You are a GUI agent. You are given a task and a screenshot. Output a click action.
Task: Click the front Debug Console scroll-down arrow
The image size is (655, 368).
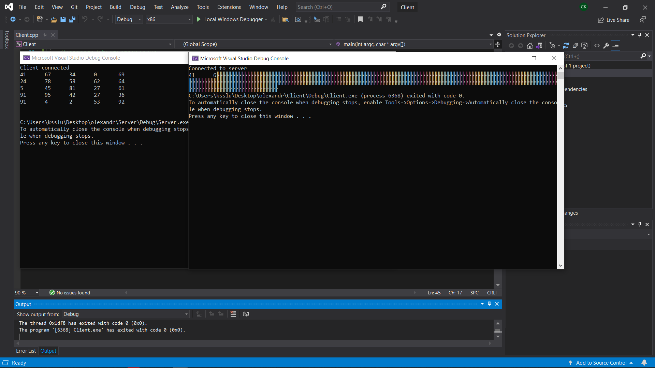pos(561,266)
